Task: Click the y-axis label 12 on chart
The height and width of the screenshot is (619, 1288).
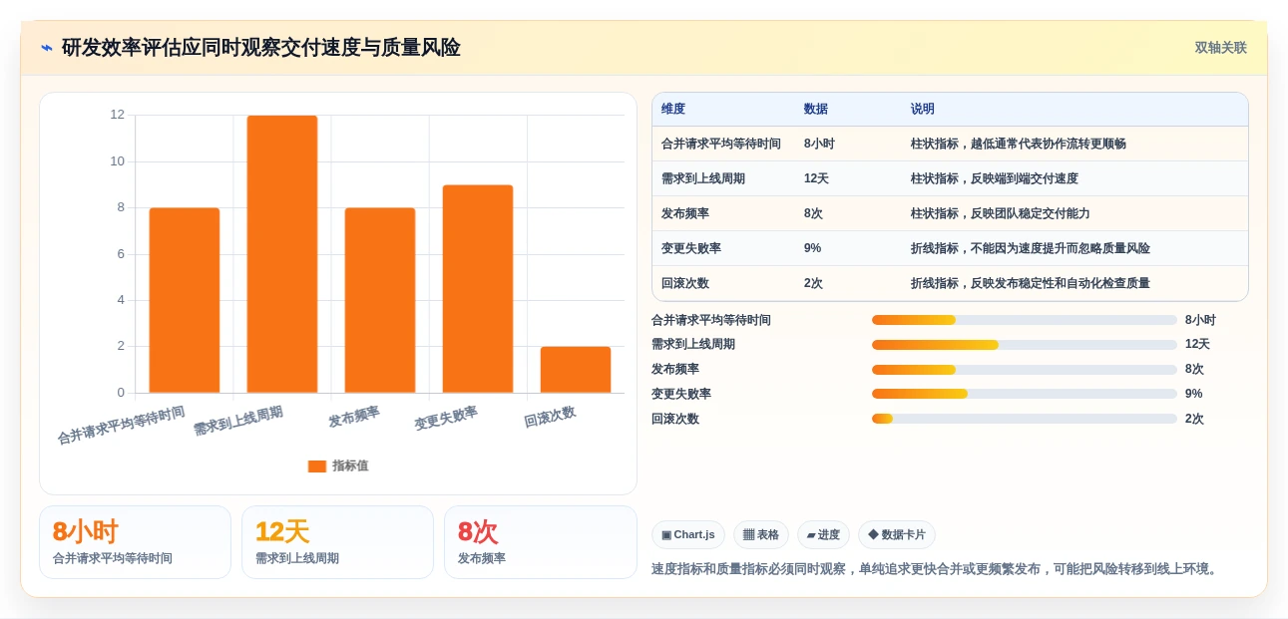Action: (x=118, y=115)
